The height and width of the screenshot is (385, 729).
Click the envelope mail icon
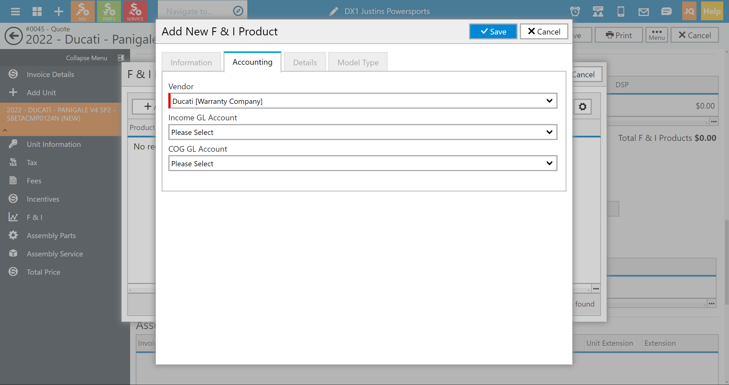[x=643, y=11]
